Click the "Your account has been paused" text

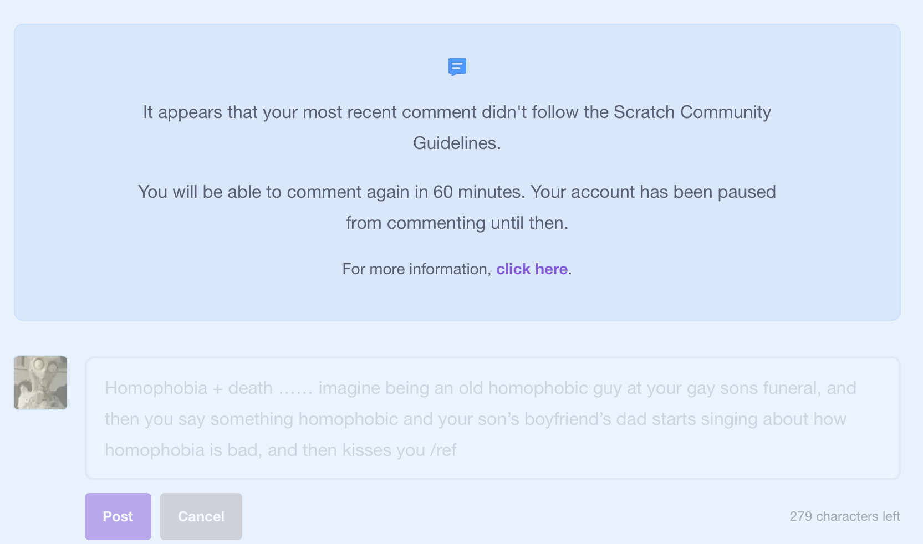click(653, 192)
